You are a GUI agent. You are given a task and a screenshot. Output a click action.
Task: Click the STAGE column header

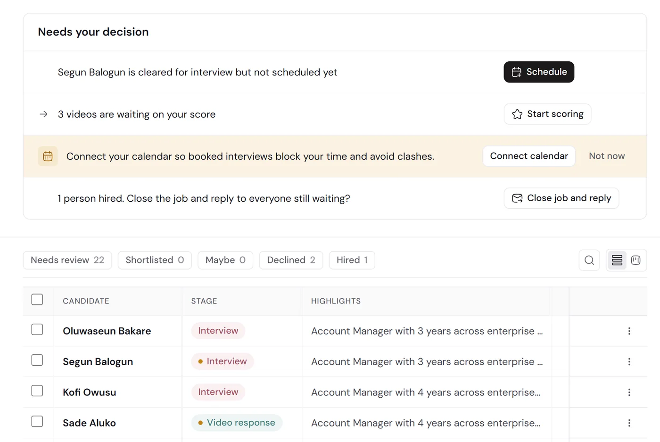click(204, 301)
